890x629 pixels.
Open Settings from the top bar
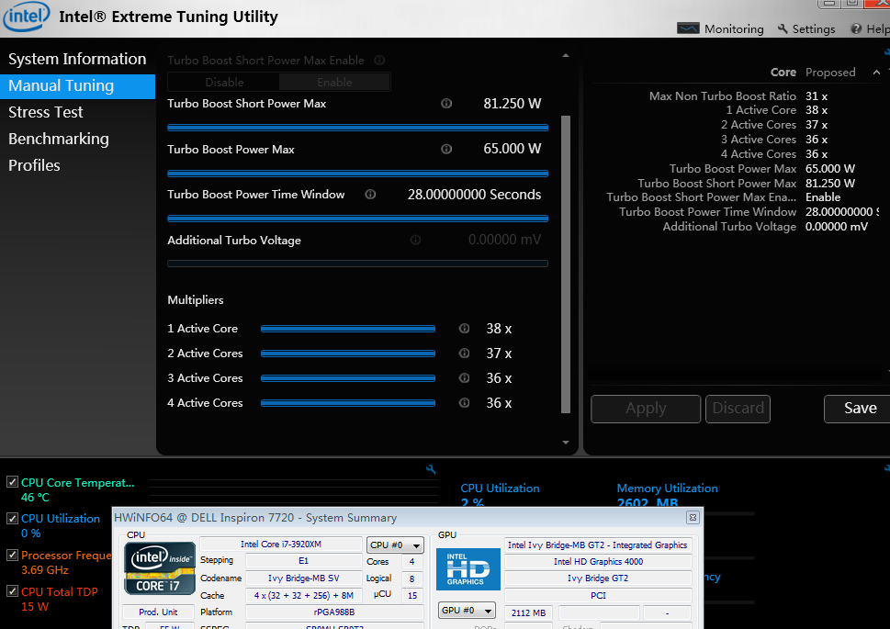[806, 28]
